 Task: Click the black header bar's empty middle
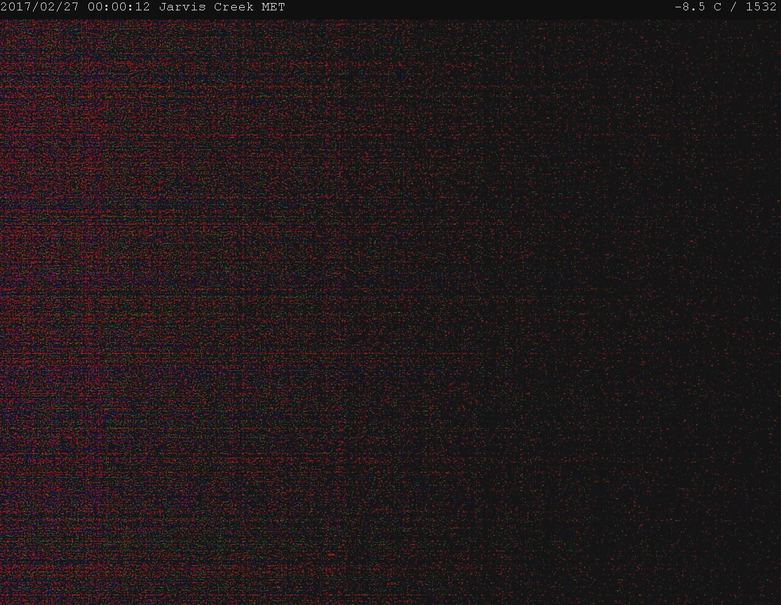click(476, 7)
